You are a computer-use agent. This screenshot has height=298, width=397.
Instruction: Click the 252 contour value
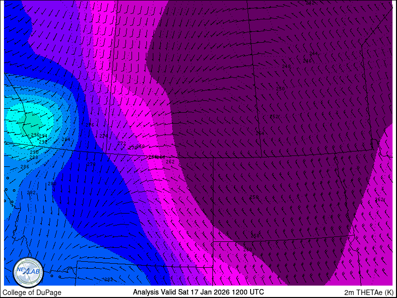tap(274, 117)
